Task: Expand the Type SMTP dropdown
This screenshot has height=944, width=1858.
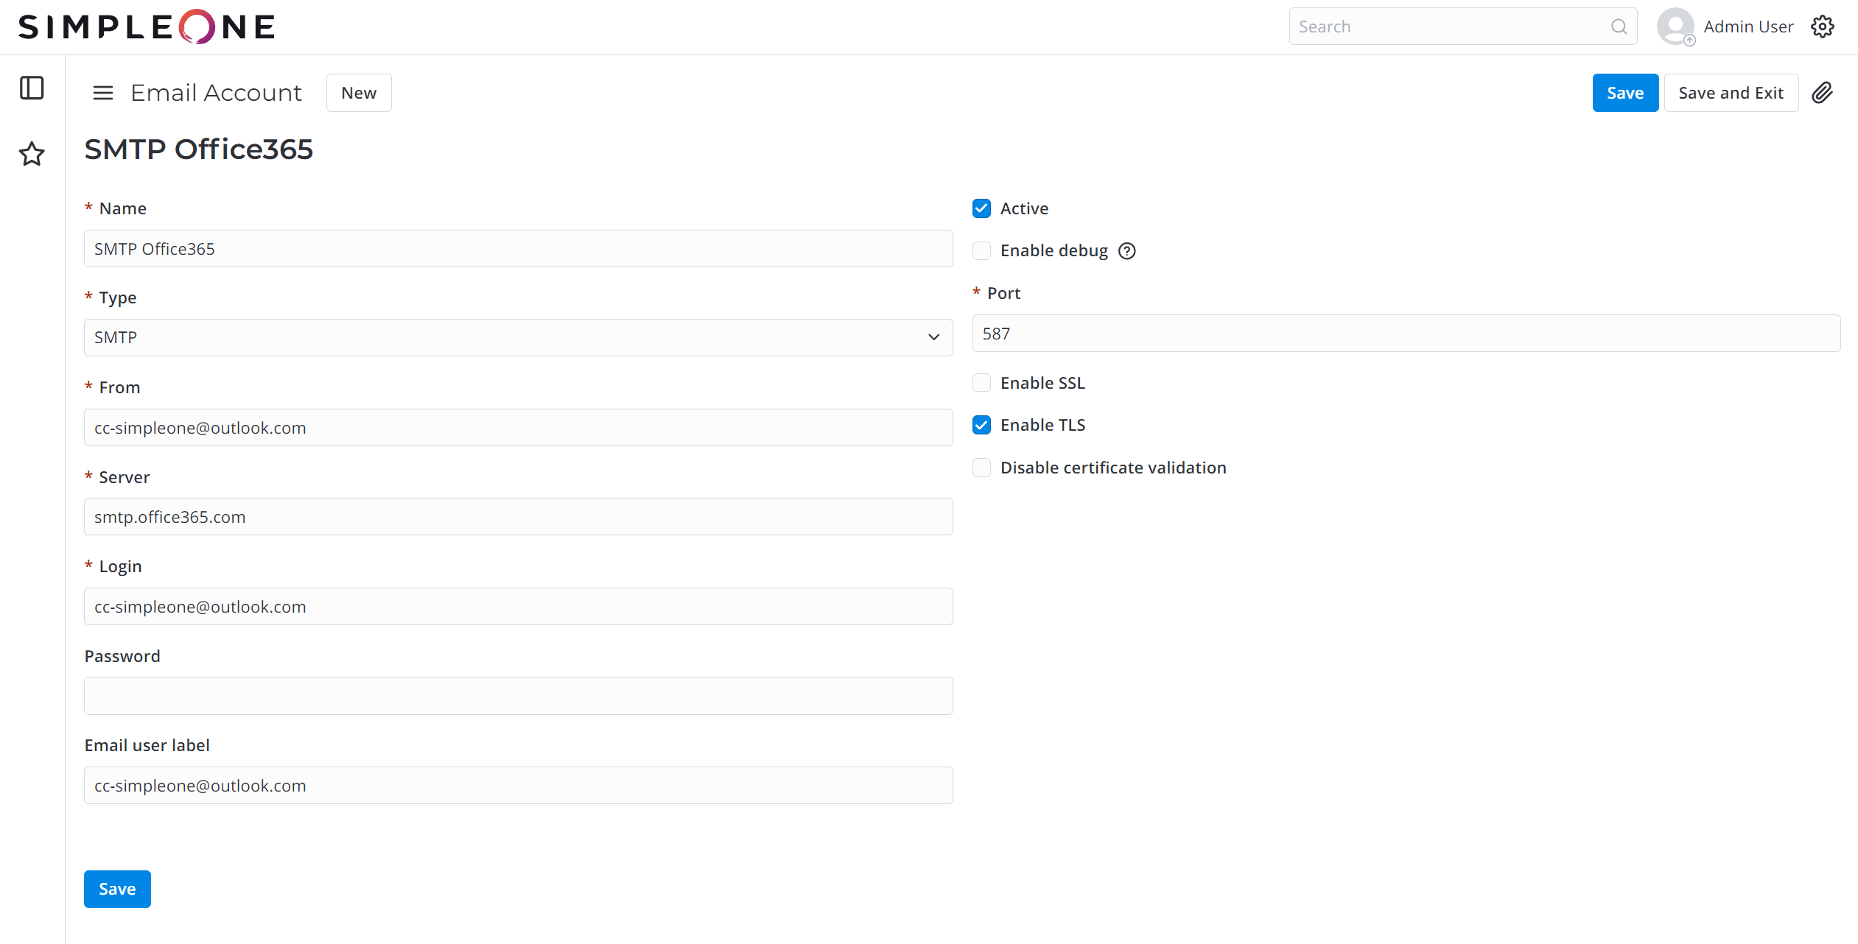Action: pos(518,337)
